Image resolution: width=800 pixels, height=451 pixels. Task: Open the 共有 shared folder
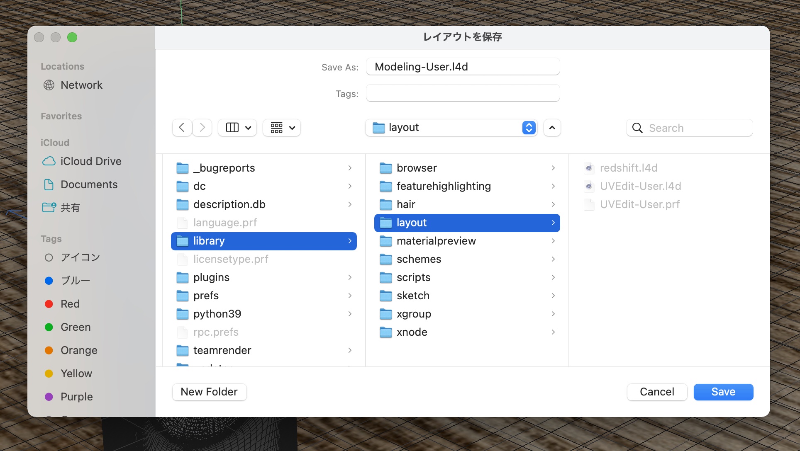pyautogui.click(x=70, y=208)
